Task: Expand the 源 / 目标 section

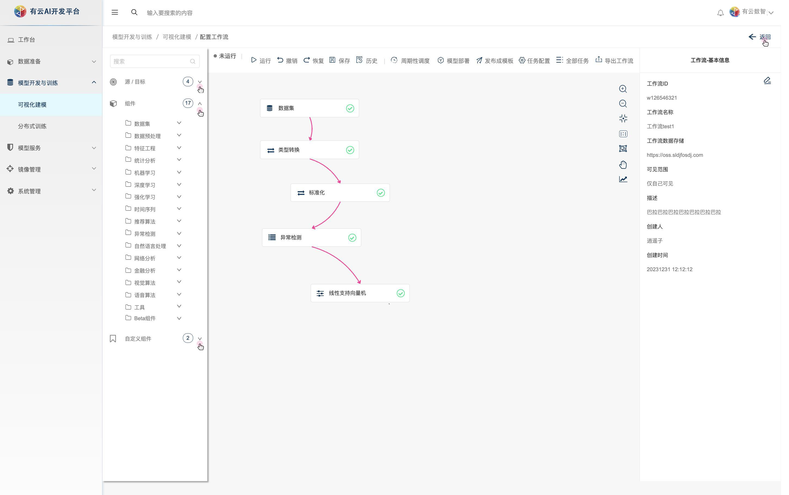Action: [199, 82]
